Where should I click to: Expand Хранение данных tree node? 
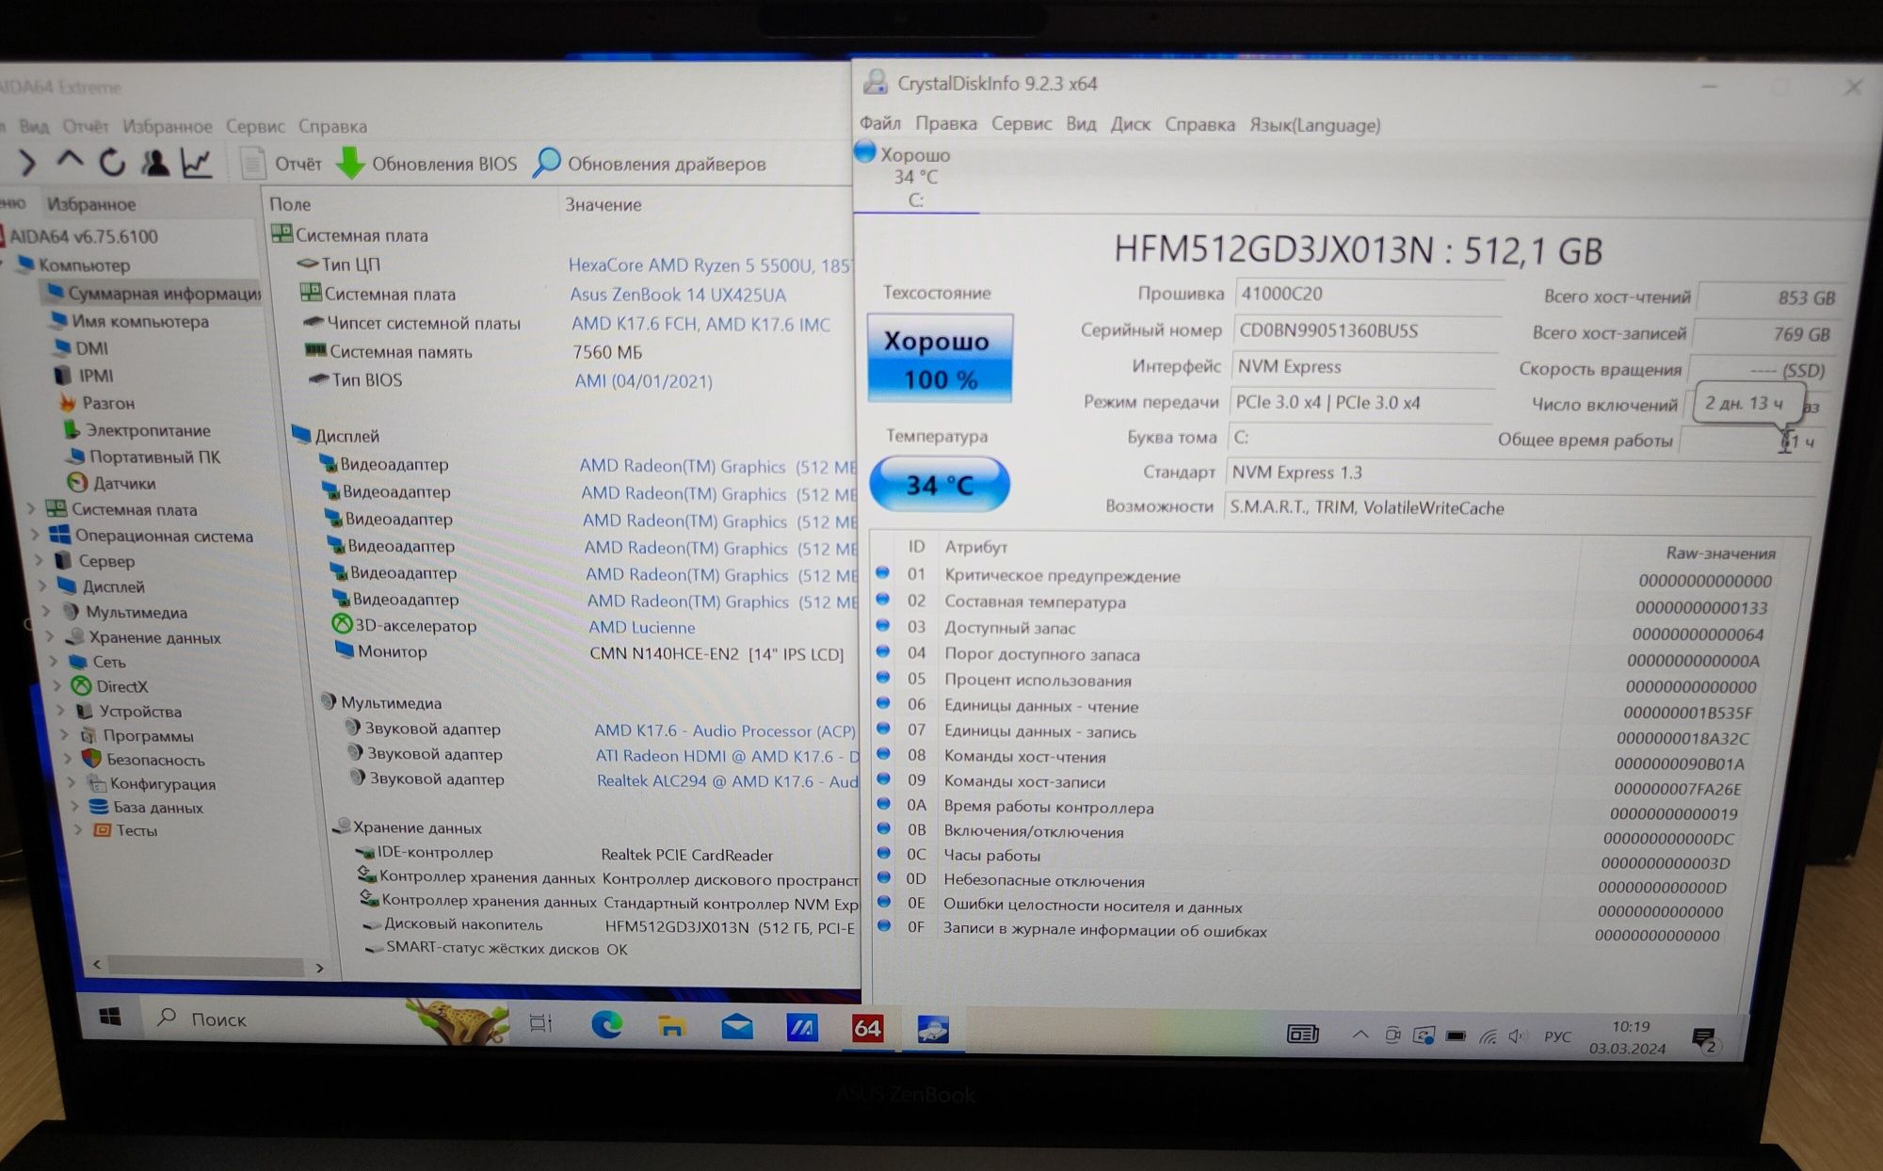(x=52, y=637)
